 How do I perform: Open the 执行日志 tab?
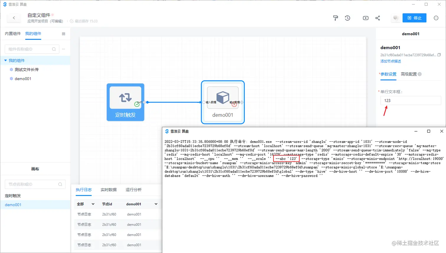pos(84,190)
